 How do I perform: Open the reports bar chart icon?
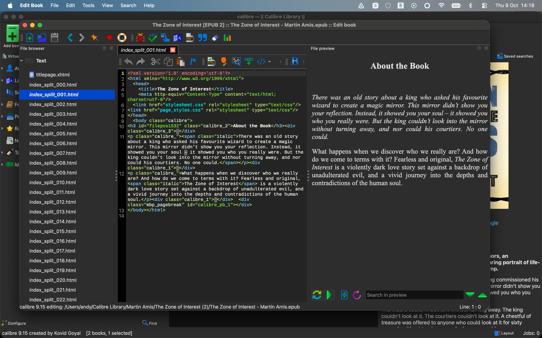coord(227,38)
